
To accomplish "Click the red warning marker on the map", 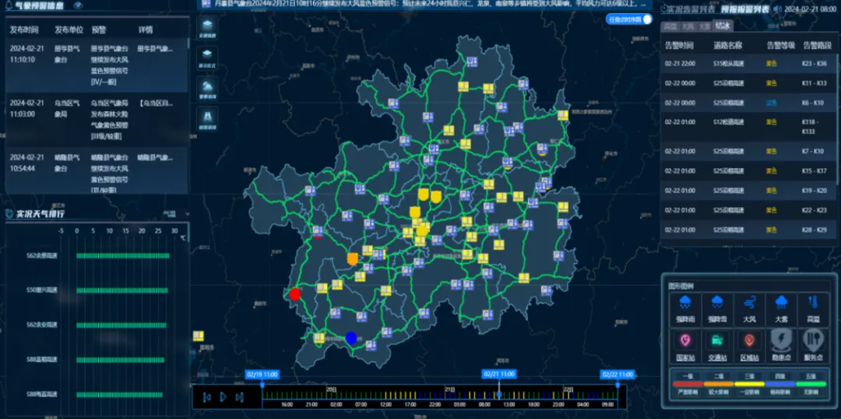I will pyautogui.click(x=295, y=294).
